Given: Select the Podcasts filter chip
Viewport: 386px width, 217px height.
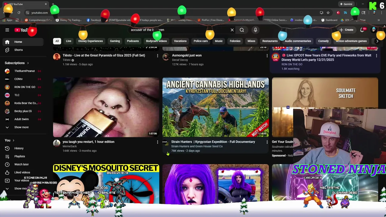Looking at the screenshot, I should pyautogui.click(x=133, y=41).
